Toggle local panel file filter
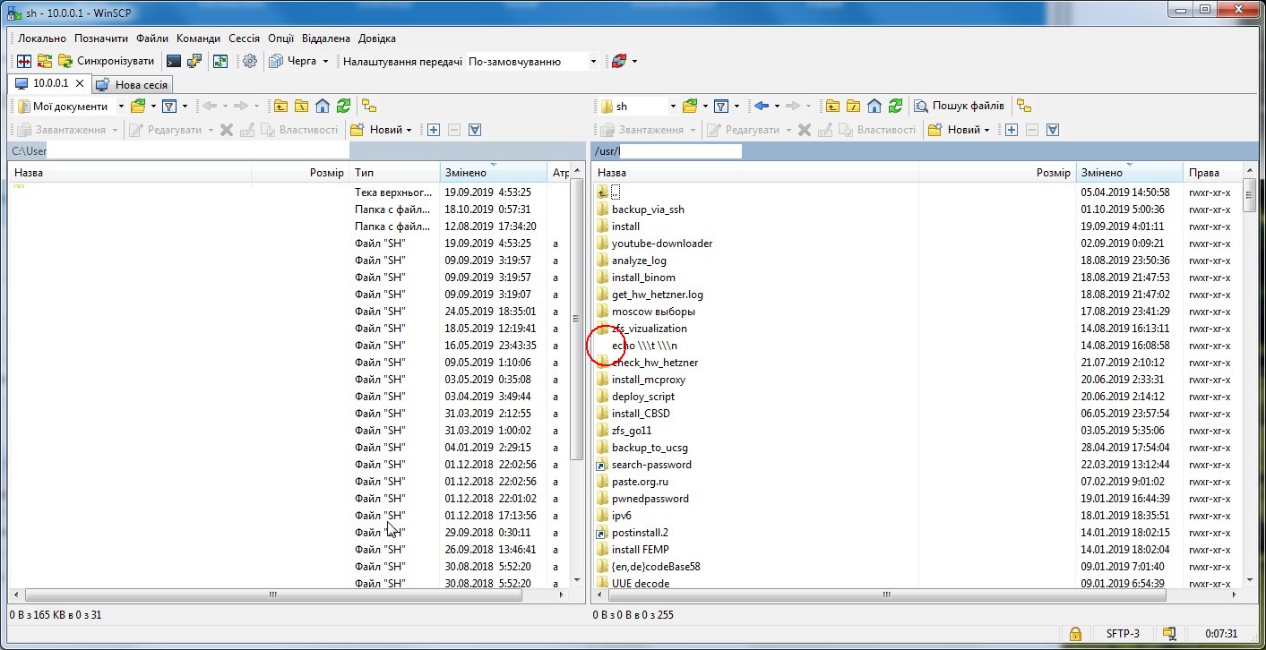The width and height of the screenshot is (1266, 650). pos(168,106)
